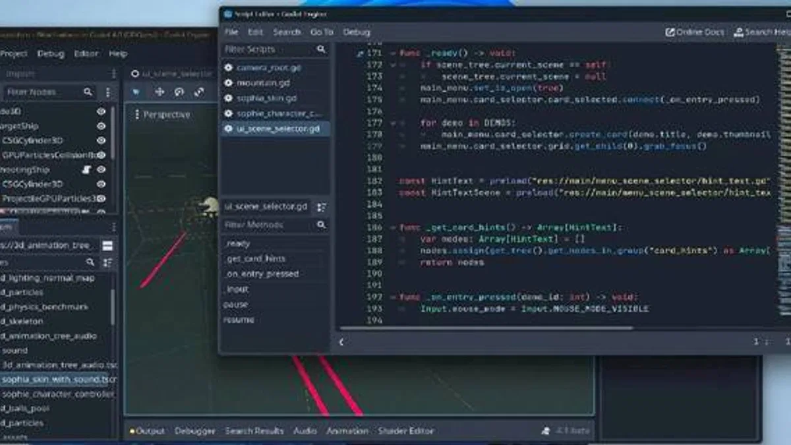
Task: Open Search Results bottom panel
Action: [x=254, y=430]
